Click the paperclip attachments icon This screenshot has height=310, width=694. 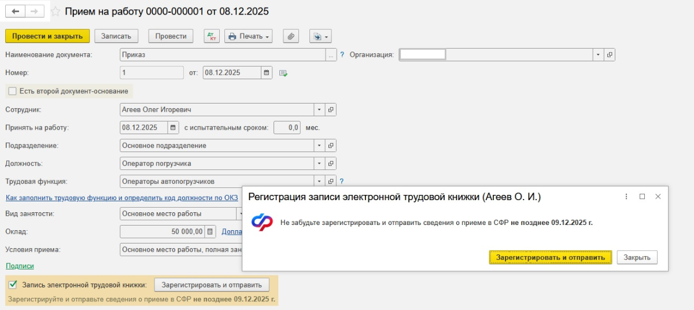pyautogui.click(x=291, y=36)
